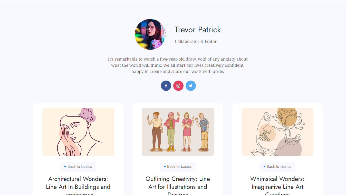Click Back to basics tag on first card
346x195 pixels.
78,167
